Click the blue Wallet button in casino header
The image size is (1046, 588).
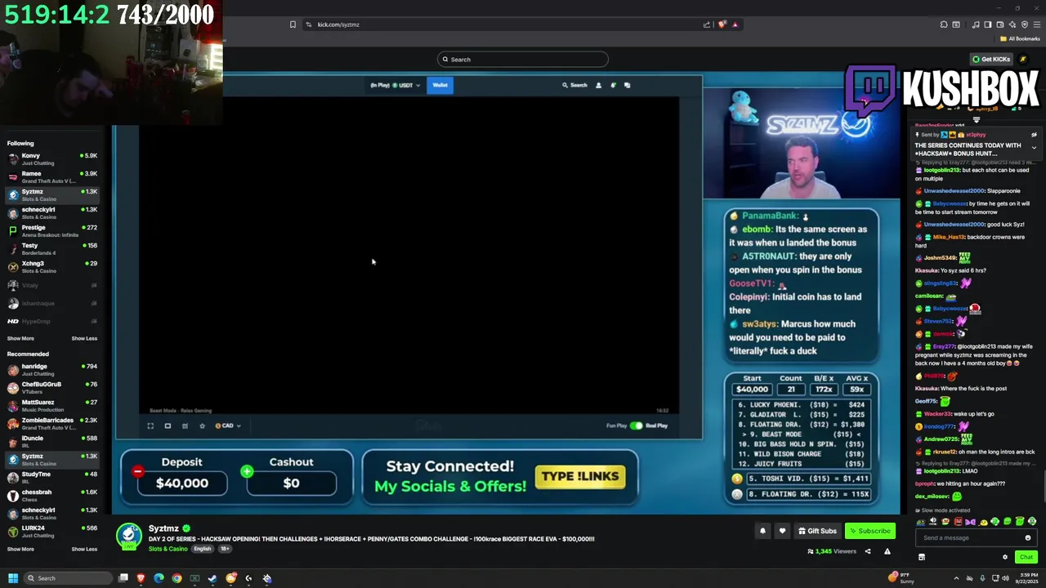[440, 85]
